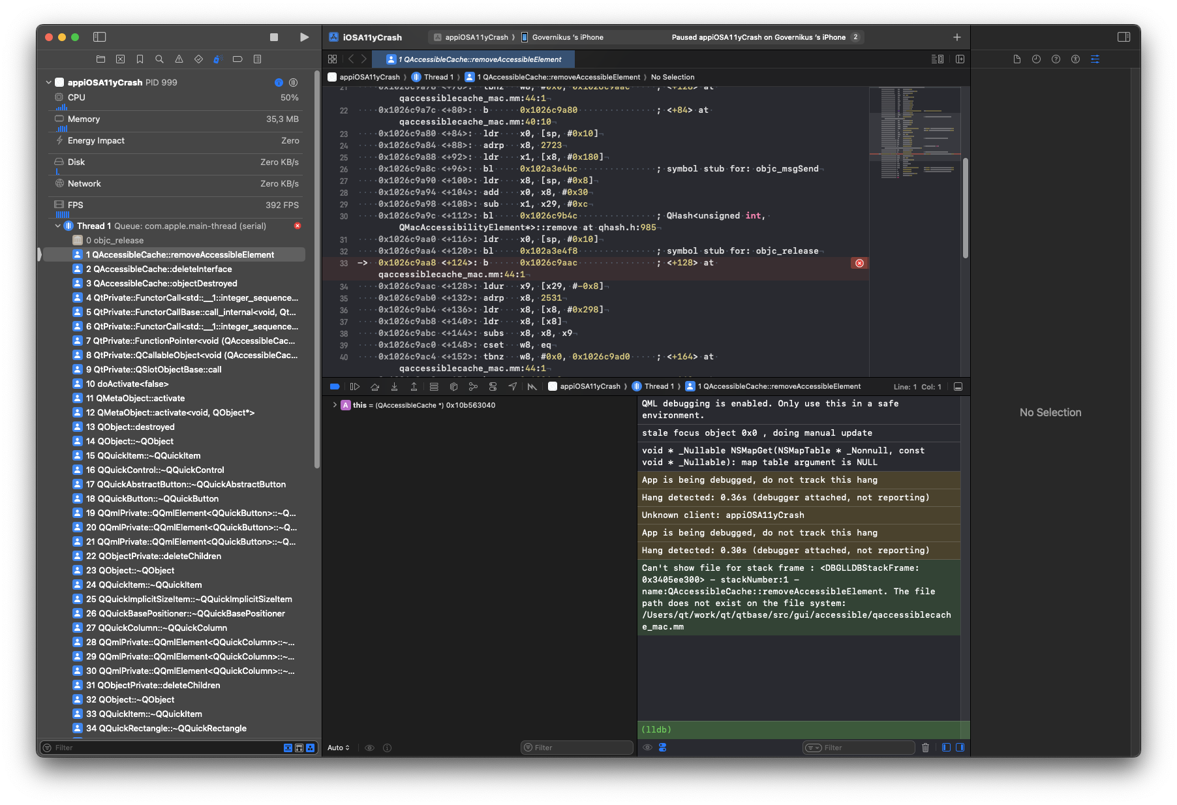Collapse the Thread 1 disclosure arrow

57,226
